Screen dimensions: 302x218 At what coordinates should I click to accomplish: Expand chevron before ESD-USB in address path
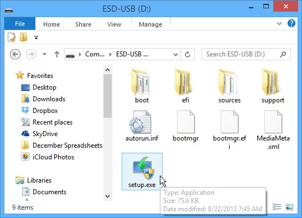point(111,55)
